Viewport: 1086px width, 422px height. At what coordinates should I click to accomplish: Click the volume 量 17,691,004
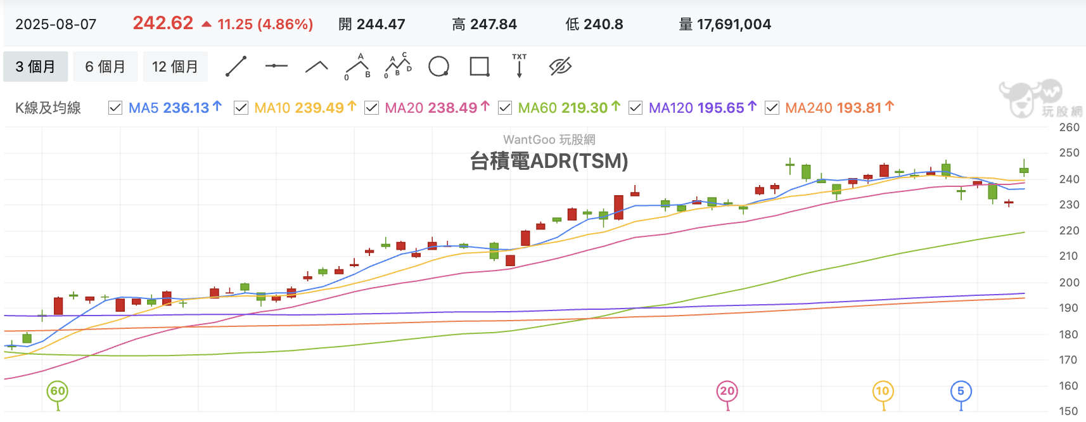click(725, 24)
